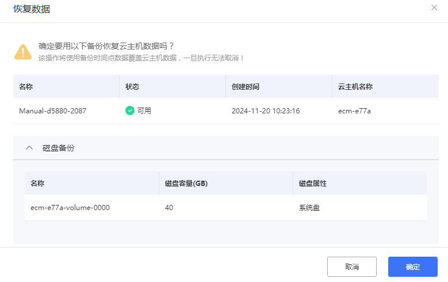
Task: Click the 磁盘备份 section header
Action: coord(58,148)
